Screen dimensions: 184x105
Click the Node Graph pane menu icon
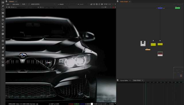click(118, 1)
